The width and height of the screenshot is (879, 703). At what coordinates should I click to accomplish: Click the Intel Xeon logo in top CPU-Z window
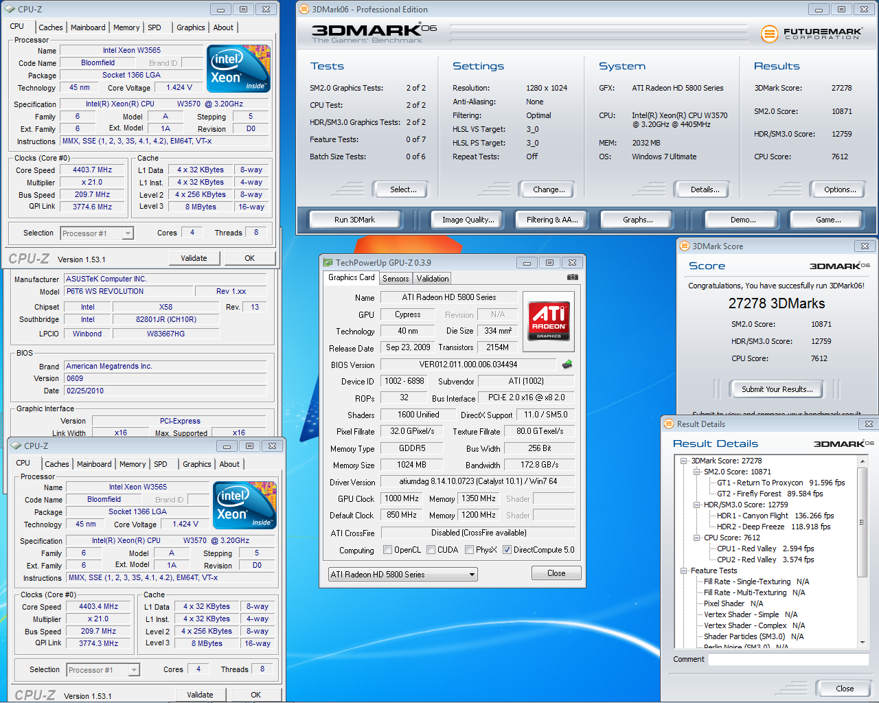(238, 69)
